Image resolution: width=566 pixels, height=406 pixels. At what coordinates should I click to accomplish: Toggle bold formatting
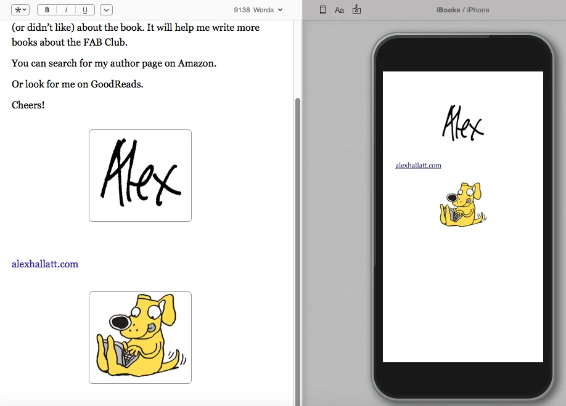(x=47, y=9)
